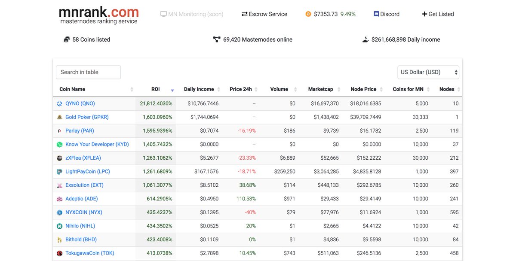Click the $7353.73 Bitcoin price text

326,14
